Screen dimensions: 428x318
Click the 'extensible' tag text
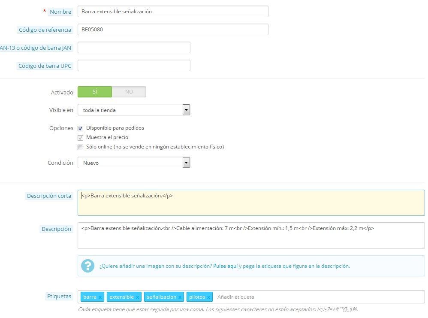pos(121,297)
